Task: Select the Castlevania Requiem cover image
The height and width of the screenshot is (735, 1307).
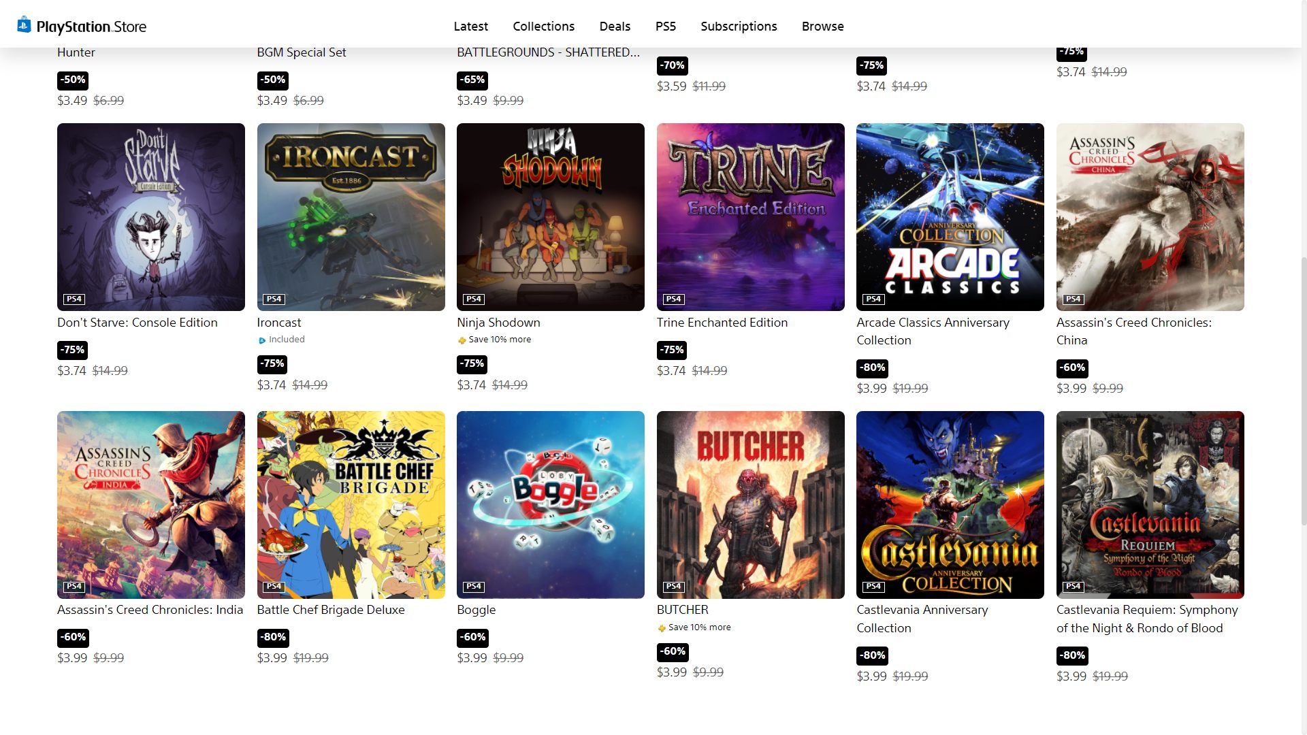Action: pos(1150,505)
